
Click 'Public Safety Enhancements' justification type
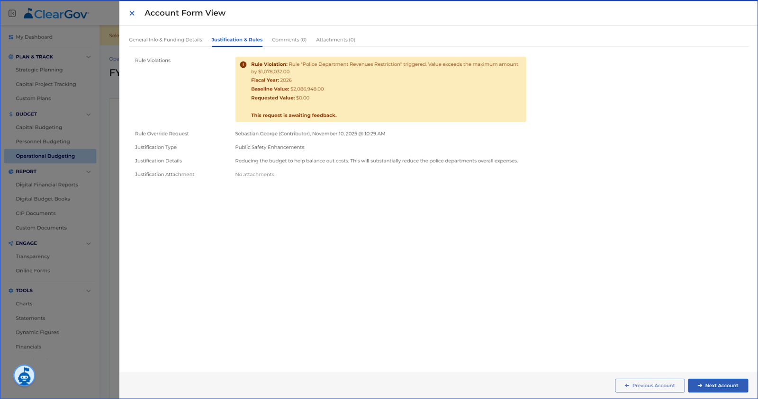click(x=270, y=147)
